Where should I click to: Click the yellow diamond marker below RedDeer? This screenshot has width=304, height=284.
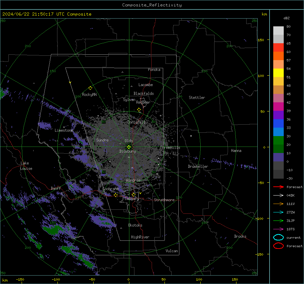point(139,110)
